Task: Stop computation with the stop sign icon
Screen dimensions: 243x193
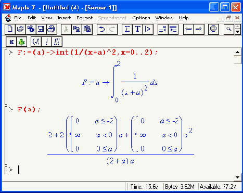Action: [213, 29]
